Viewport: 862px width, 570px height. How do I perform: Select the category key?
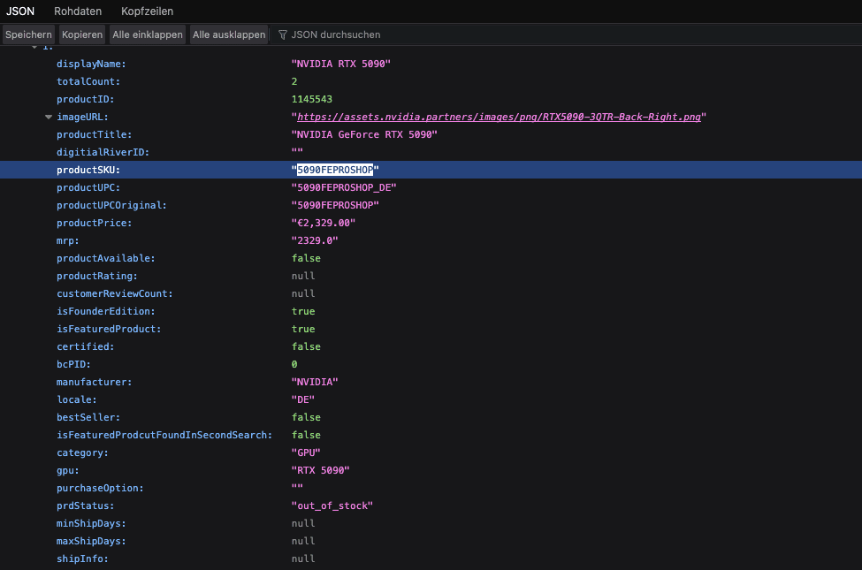pyautogui.click(x=82, y=453)
